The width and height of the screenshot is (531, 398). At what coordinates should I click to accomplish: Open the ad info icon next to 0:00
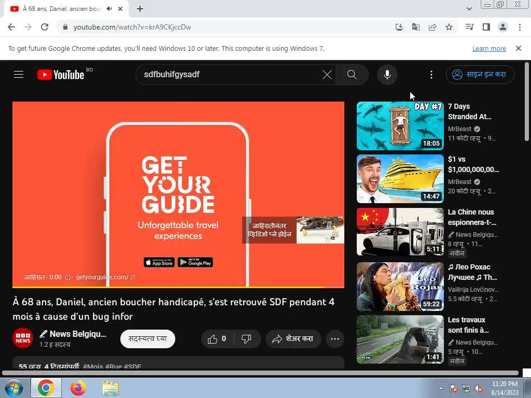[68, 277]
